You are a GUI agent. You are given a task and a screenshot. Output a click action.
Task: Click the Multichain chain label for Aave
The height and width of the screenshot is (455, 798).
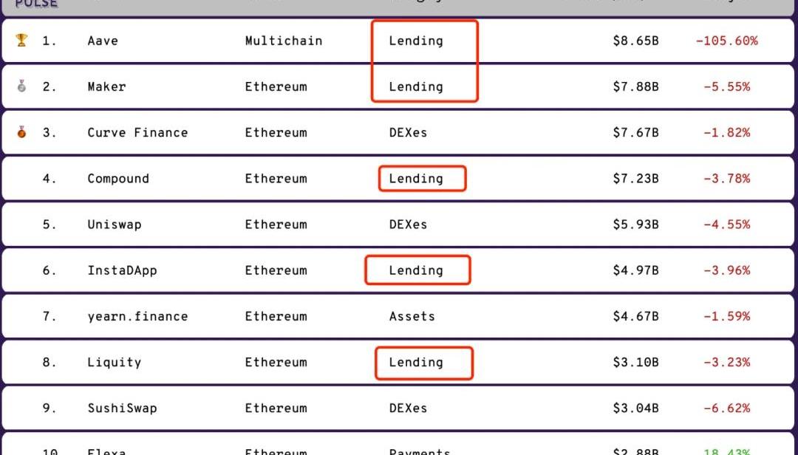pos(284,41)
